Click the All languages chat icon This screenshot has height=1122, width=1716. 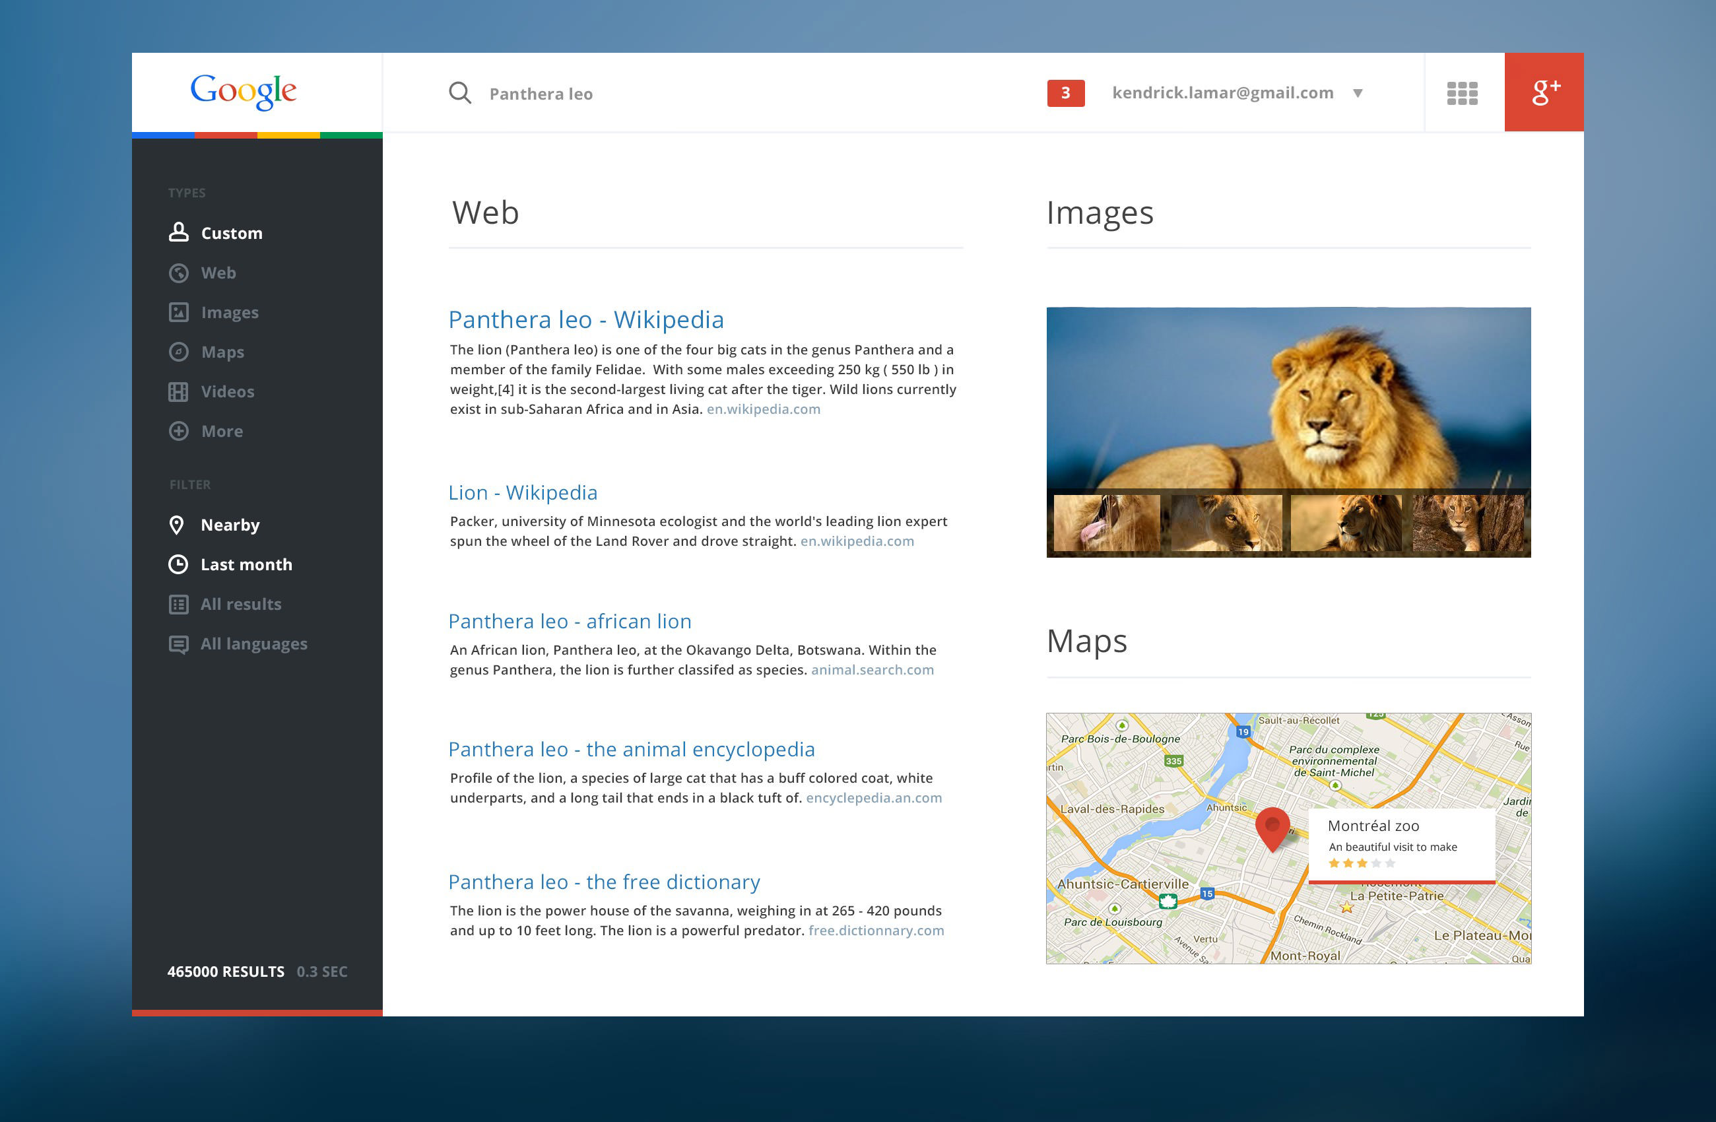178,644
